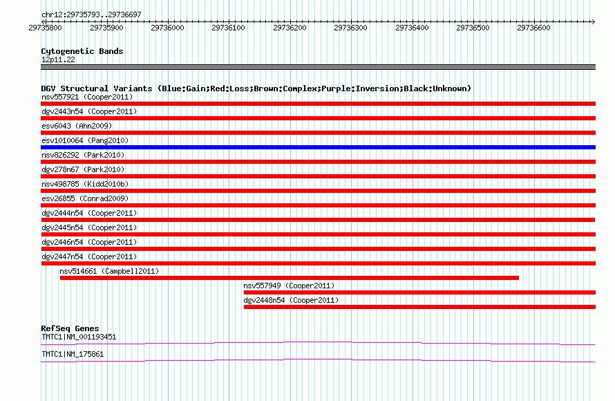
Task: Click the RefSeq Genes track heading
Action: pos(70,328)
